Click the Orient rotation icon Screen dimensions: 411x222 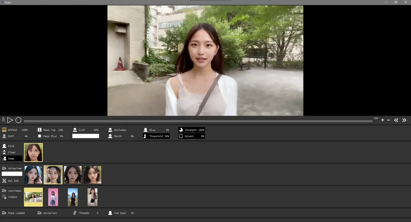click(x=181, y=136)
